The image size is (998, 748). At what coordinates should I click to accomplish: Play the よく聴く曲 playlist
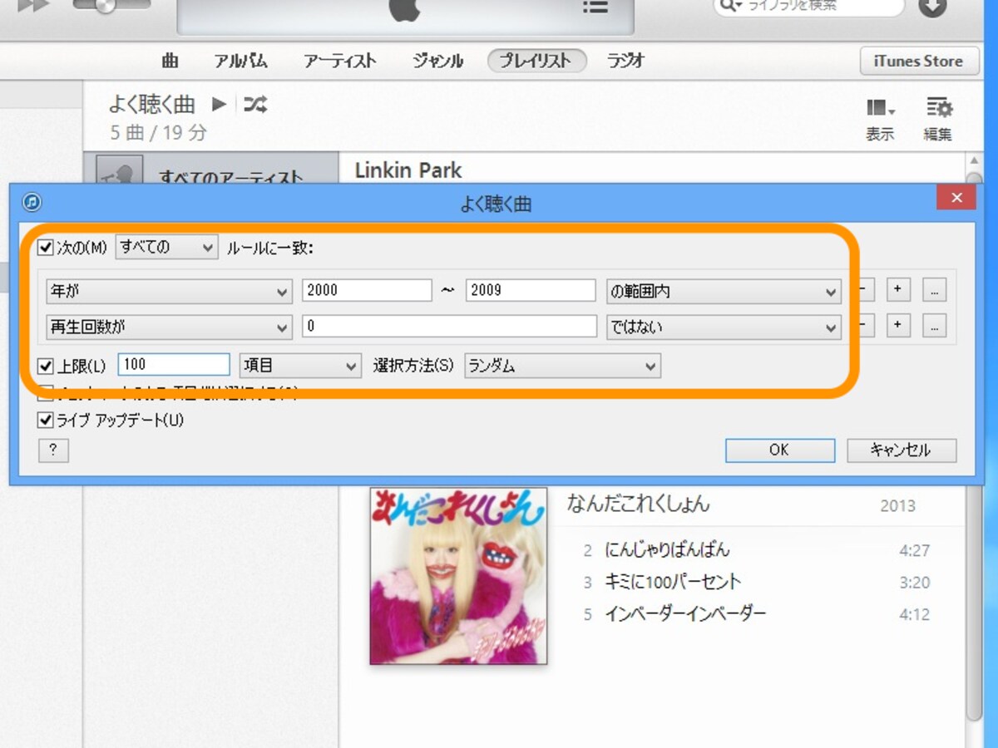coord(219,104)
